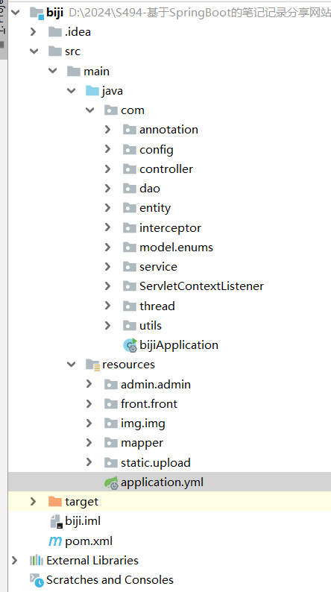331x592 pixels.
Task: Click the blue java source root folder icon
Action: (92, 91)
